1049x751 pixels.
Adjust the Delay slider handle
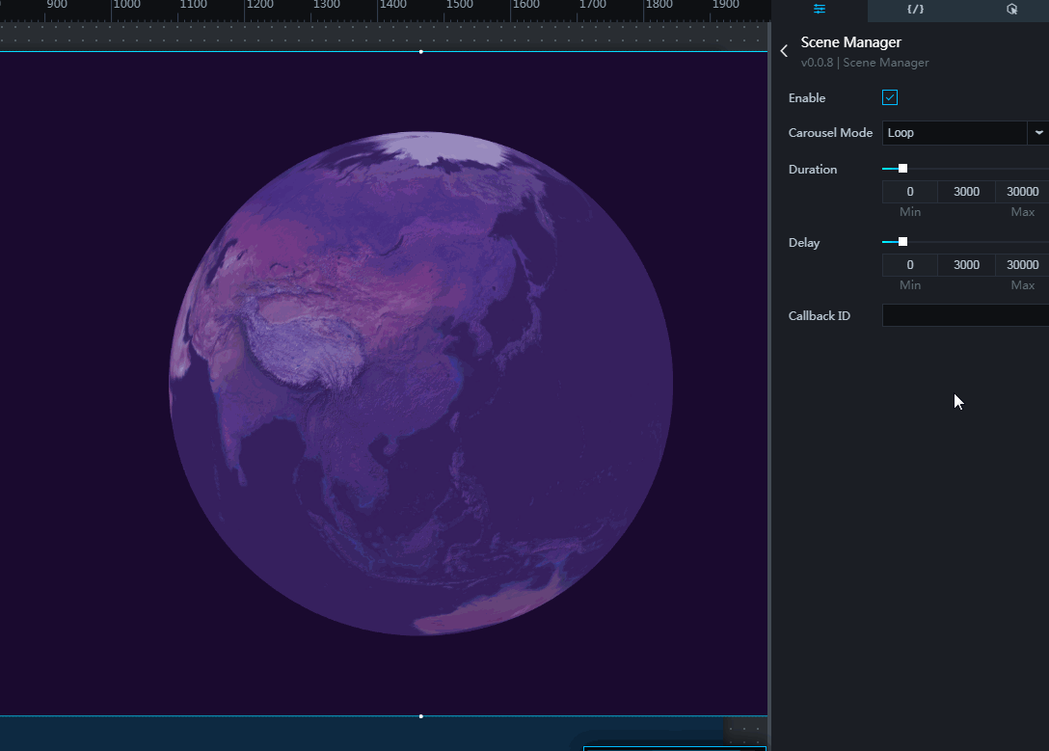pyautogui.click(x=902, y=241)
